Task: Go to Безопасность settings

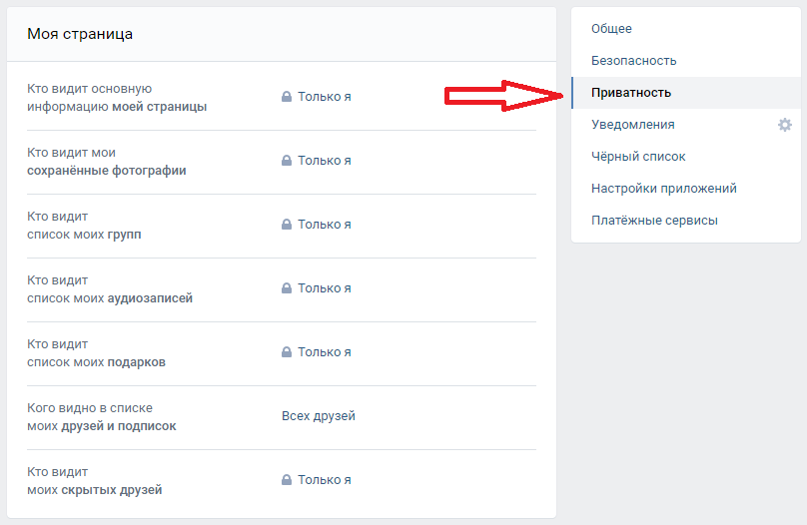Action: pos(633,61)
